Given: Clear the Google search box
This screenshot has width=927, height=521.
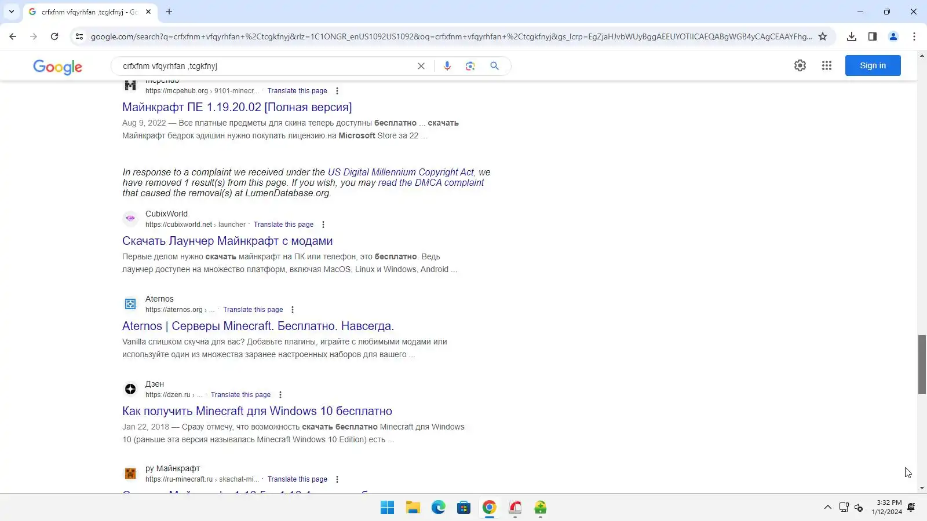Looking at the screenshot, I should [x=421, y=66].
